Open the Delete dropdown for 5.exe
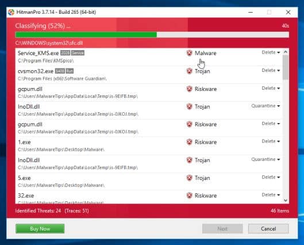The width and height of the screenshot is (304, 245). coord(271,177)
